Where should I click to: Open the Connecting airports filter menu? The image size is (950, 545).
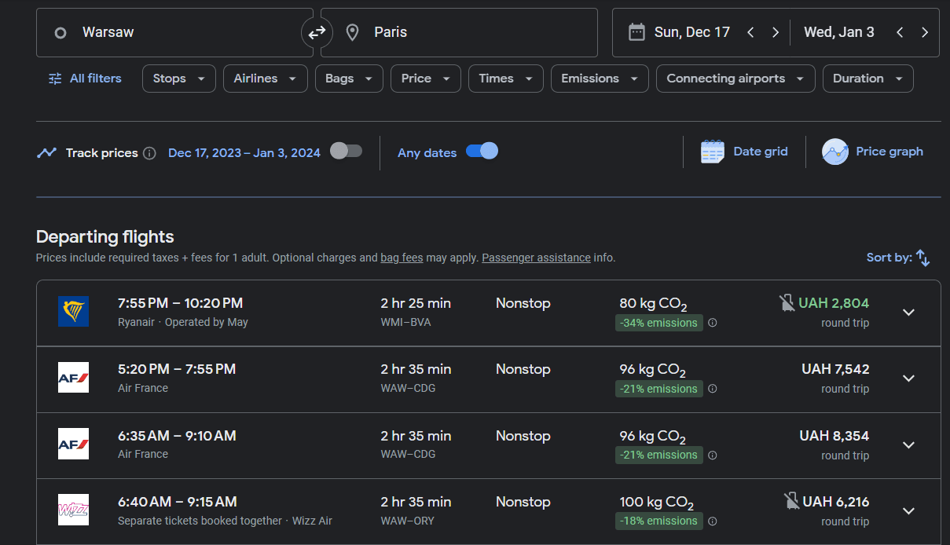pos(735,78)
